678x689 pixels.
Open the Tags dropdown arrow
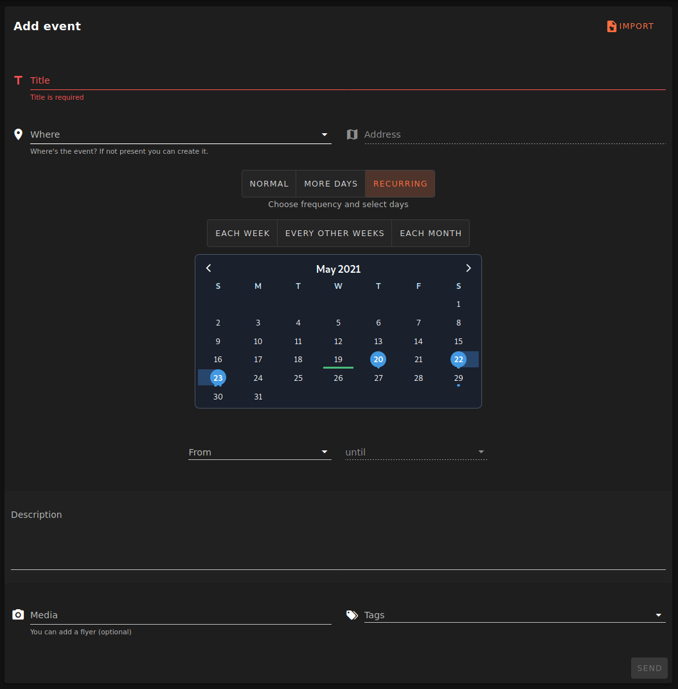coord(659,616)
